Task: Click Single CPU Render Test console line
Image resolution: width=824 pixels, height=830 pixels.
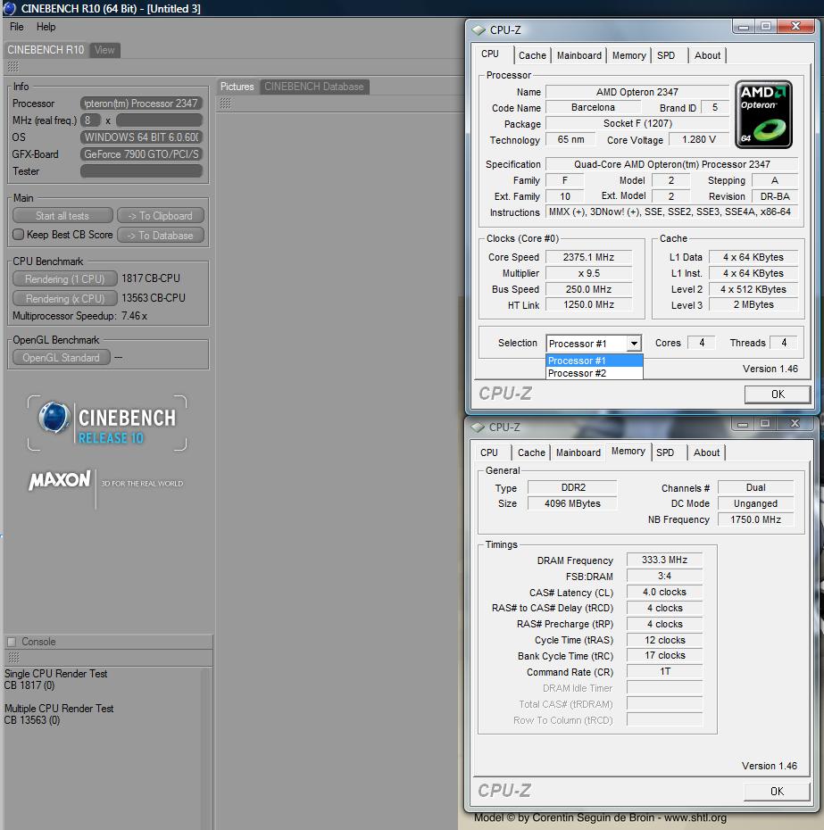Action: [55, 674]
